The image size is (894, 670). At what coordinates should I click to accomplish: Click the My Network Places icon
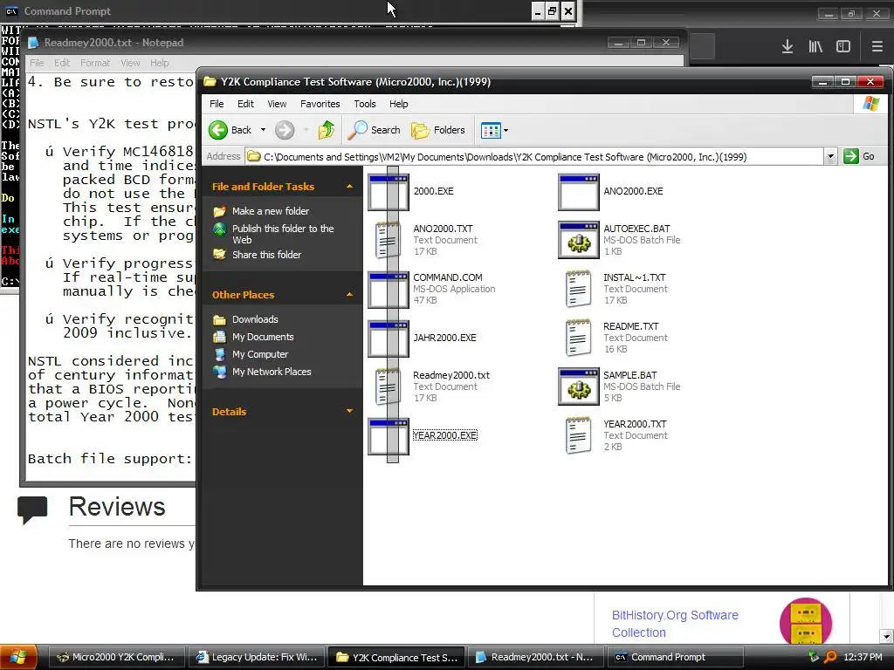tap(219, 372)
